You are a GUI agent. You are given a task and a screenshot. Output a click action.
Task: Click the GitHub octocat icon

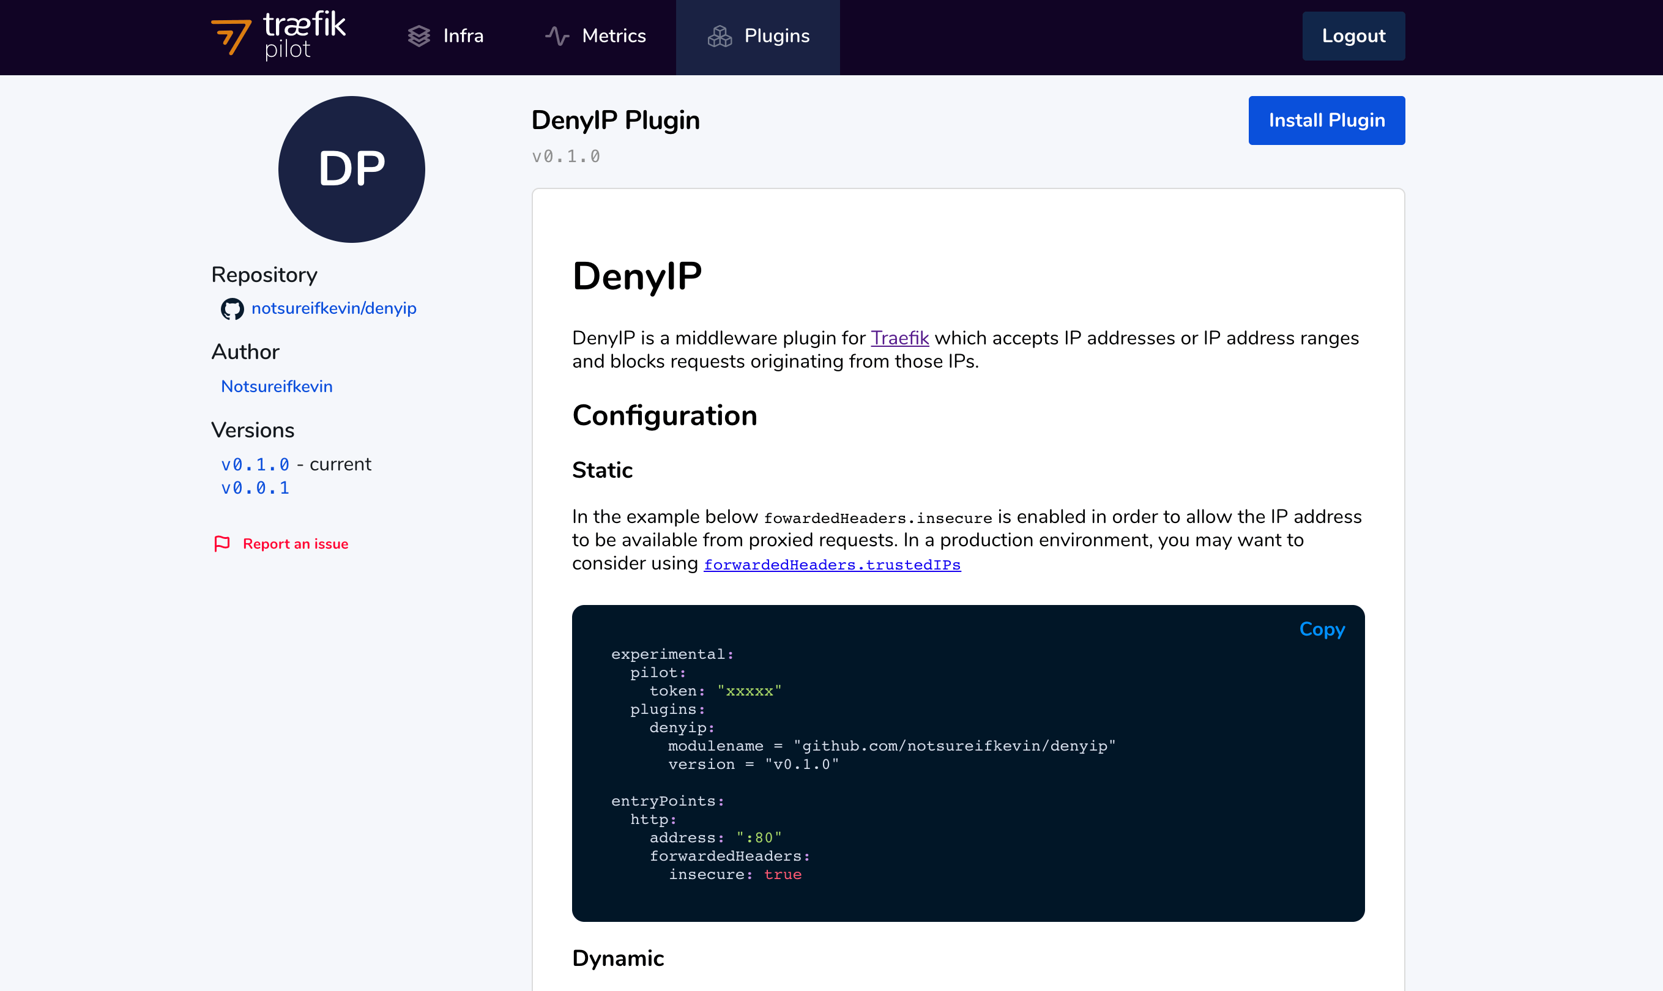click(x=233, y=308)
